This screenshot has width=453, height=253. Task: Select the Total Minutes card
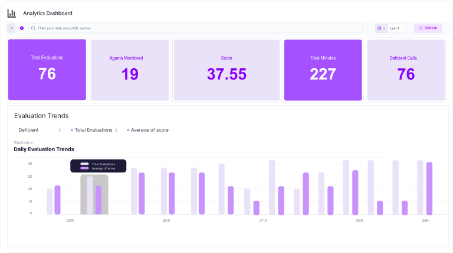click(x=323, y=70)
